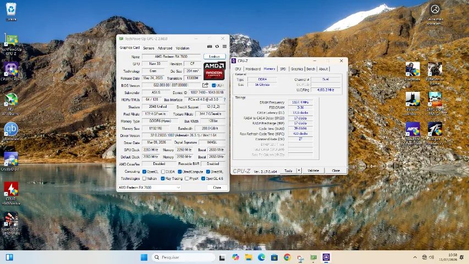
Task: Click the volume icon in system tray
Action: tap(431, 257)
